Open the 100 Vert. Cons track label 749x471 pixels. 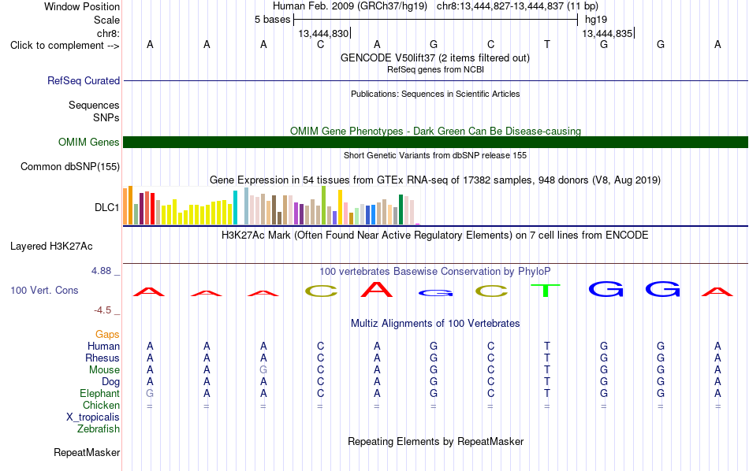coord(44,290)
